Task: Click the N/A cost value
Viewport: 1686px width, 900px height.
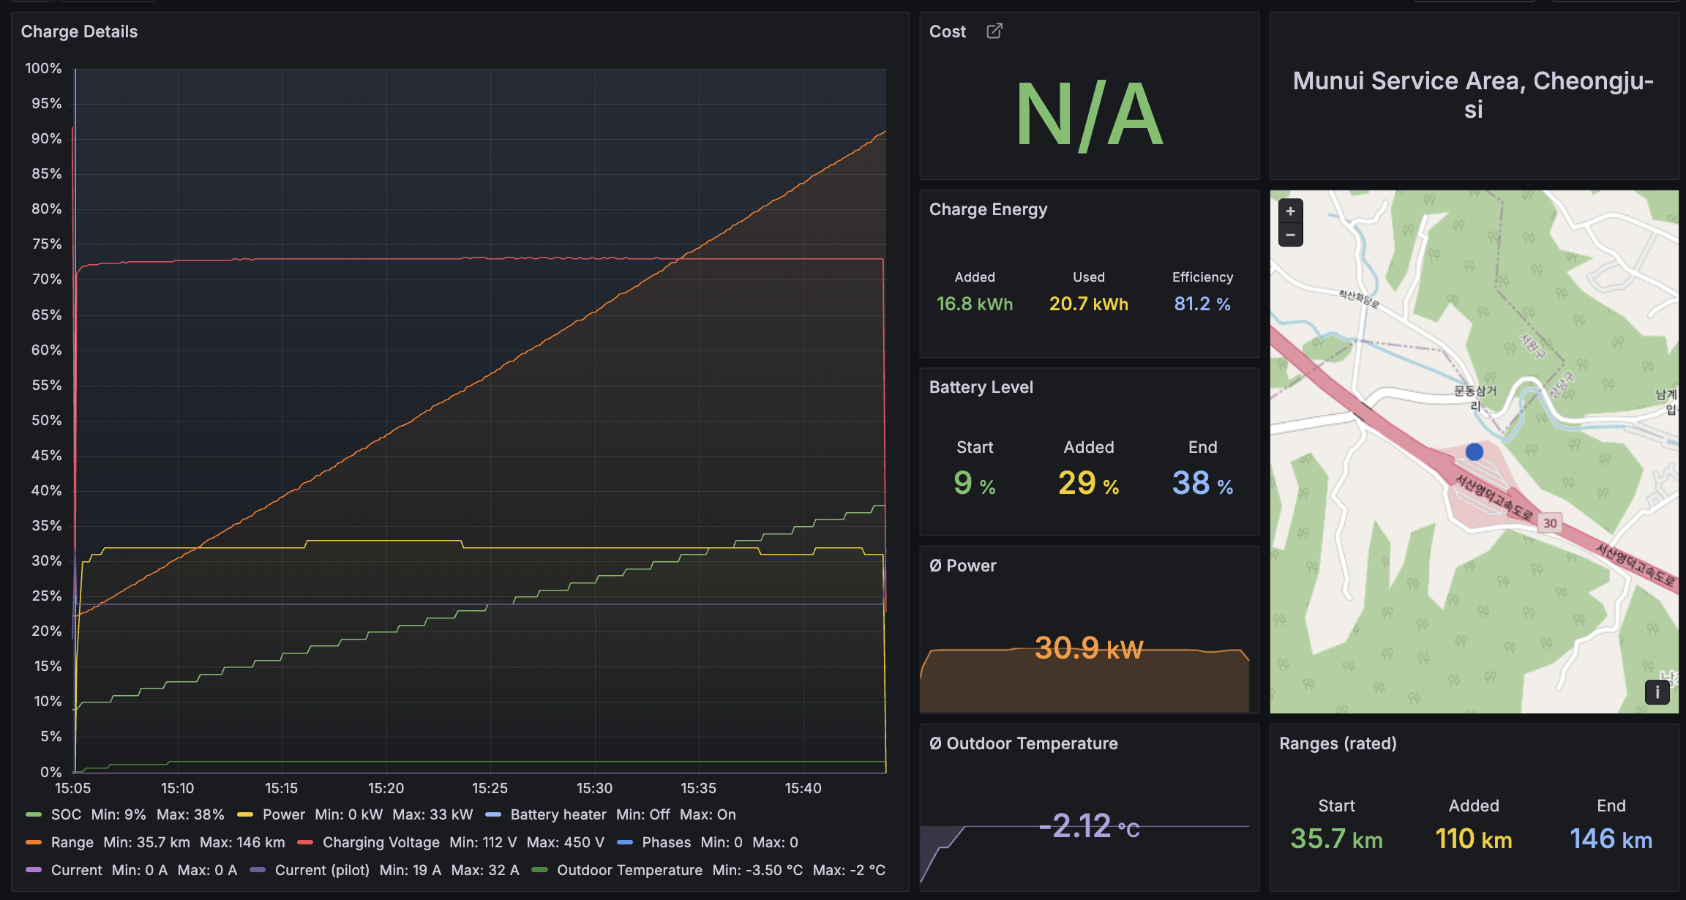Action: coord(1089,114)
